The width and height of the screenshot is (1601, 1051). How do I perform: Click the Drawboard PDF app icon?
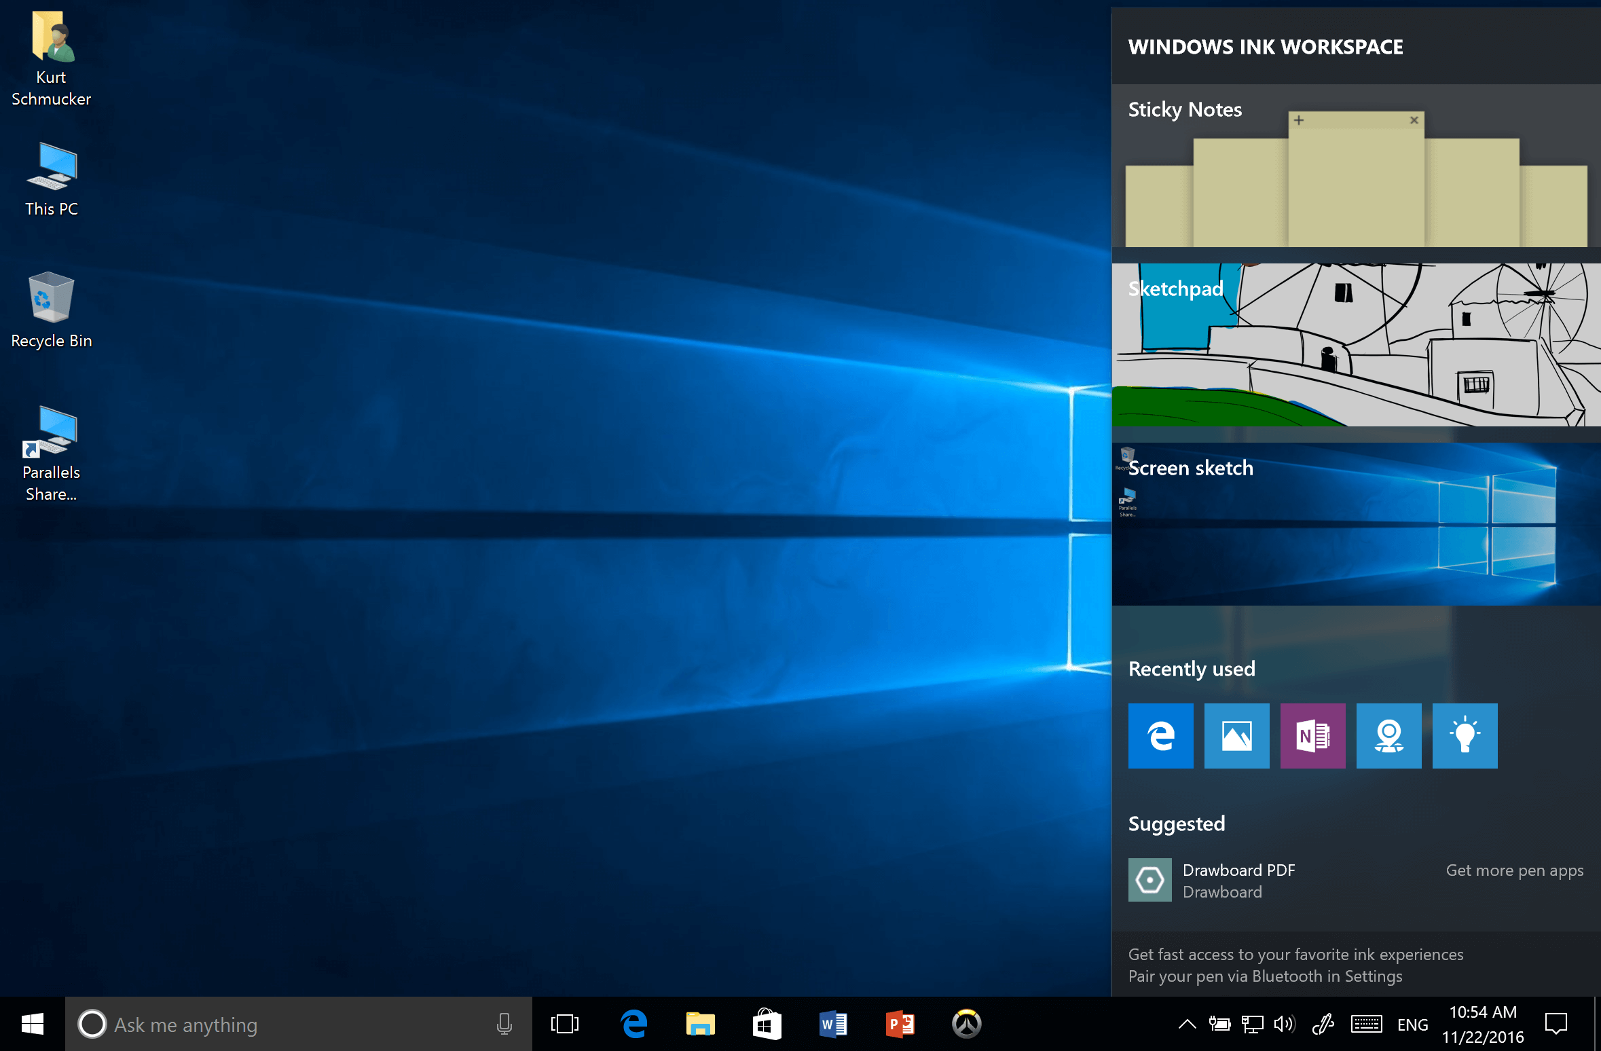point(1150,880)
